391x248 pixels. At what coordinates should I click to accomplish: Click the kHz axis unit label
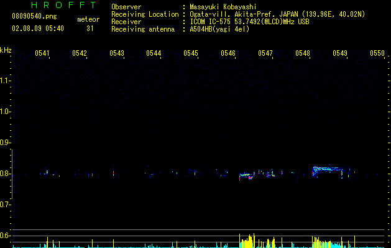tap(6, 50)
